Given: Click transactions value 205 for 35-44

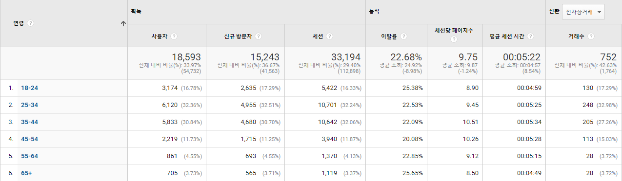Looking at the screenshot, I should 588,122.
